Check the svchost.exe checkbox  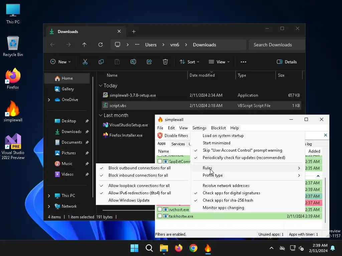coord(160,209)
